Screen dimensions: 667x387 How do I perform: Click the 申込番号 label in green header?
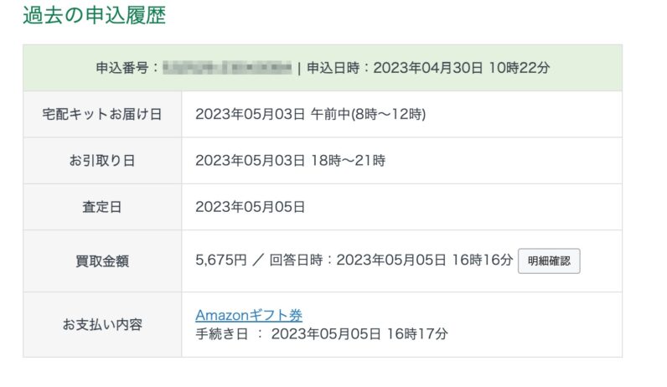[x=127, y=68]
